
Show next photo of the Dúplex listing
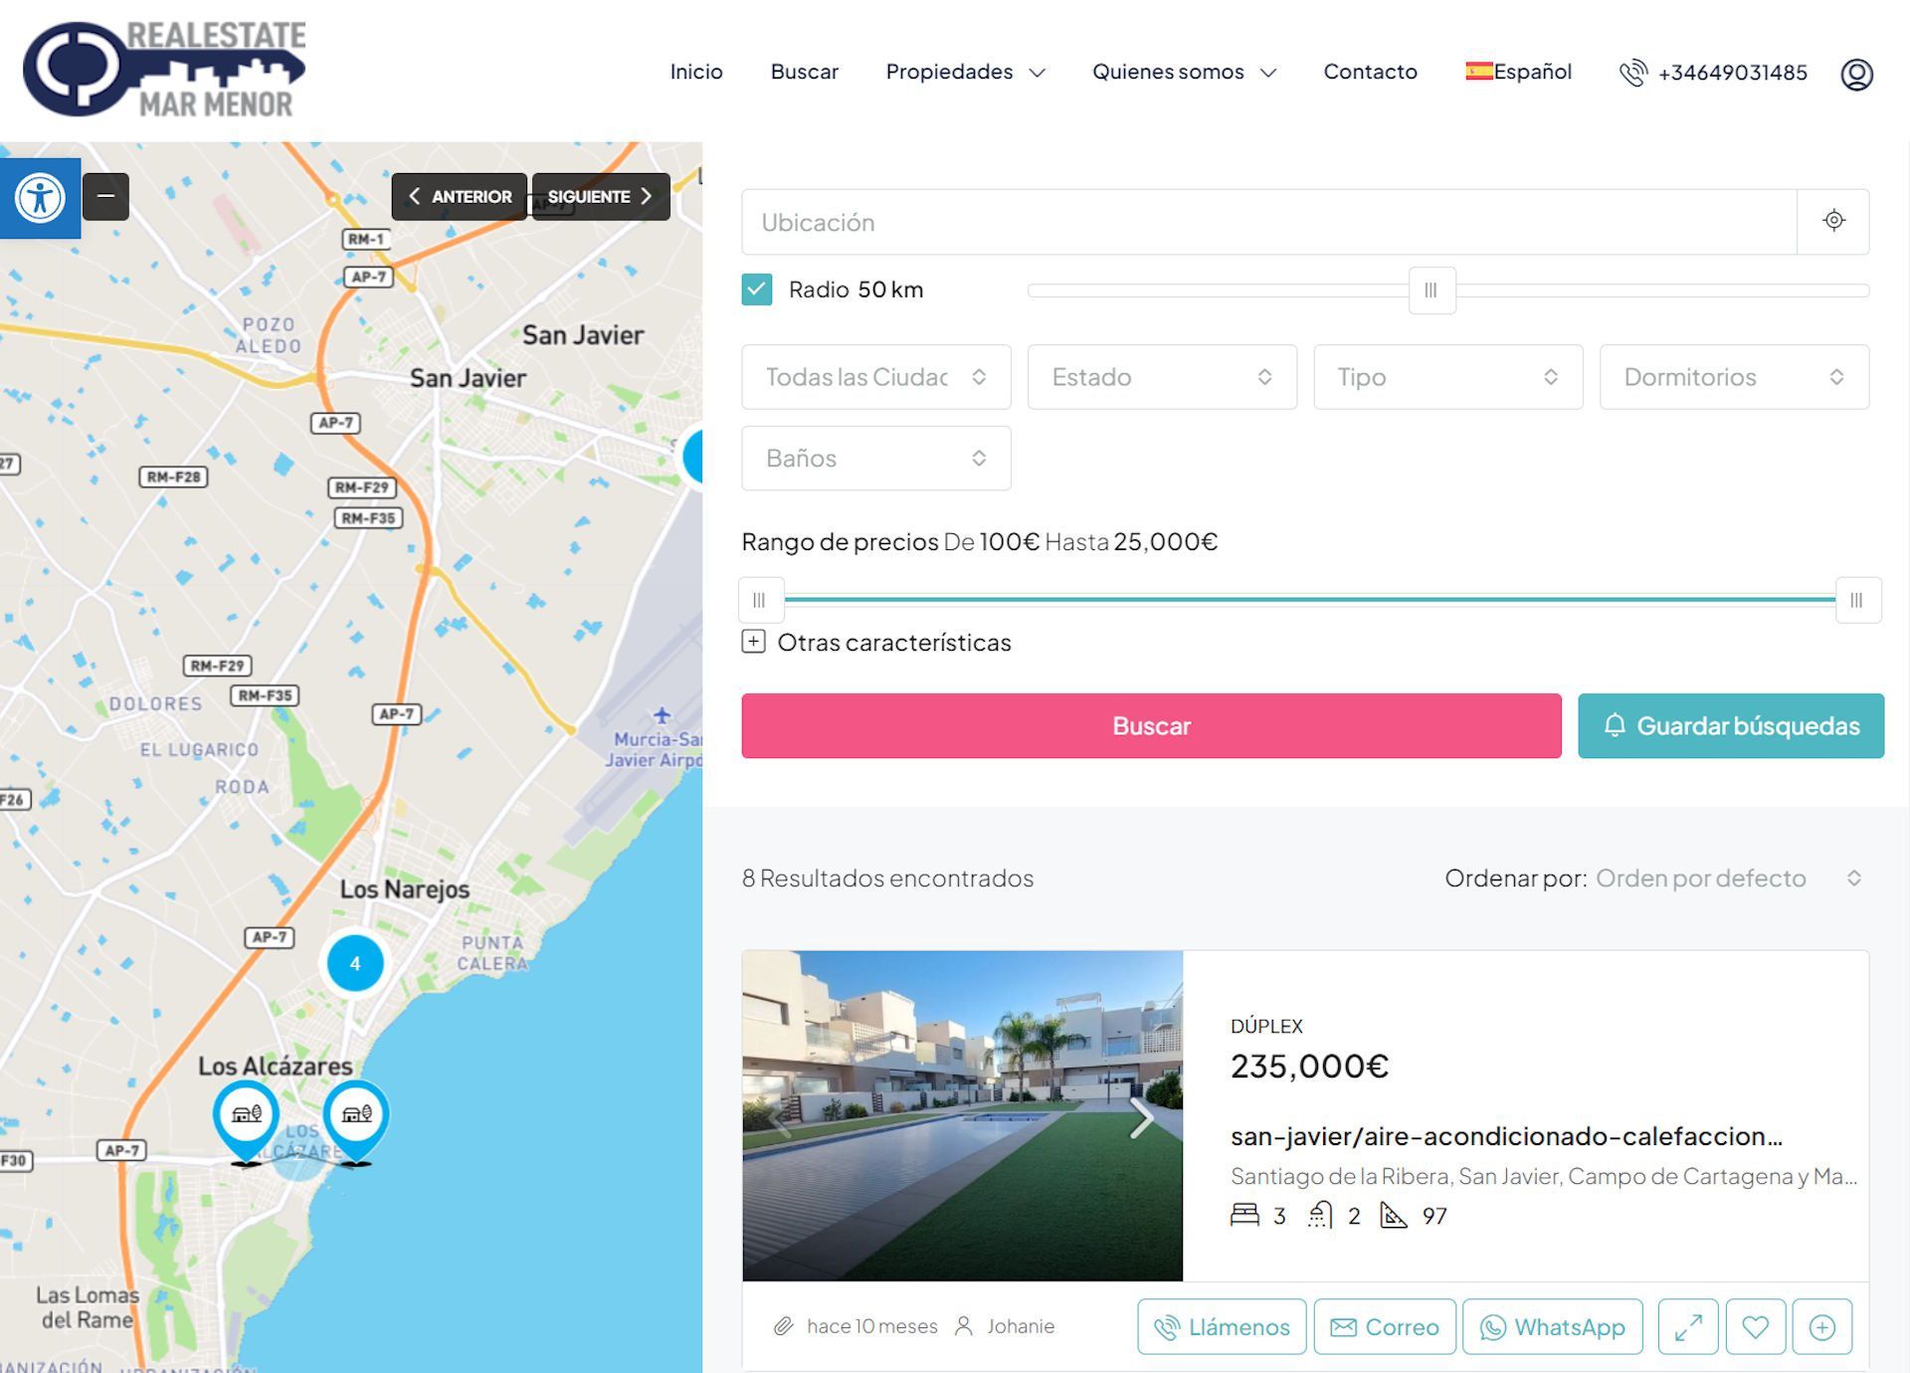[1141, 1117]
